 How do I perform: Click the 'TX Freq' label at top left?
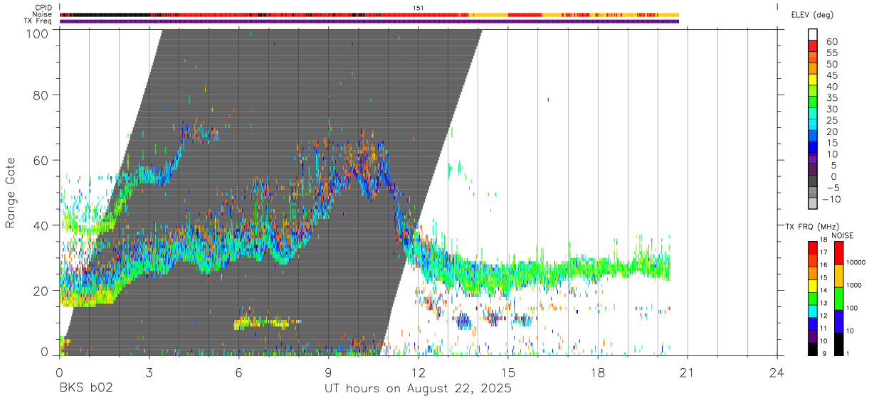[38, 21]
